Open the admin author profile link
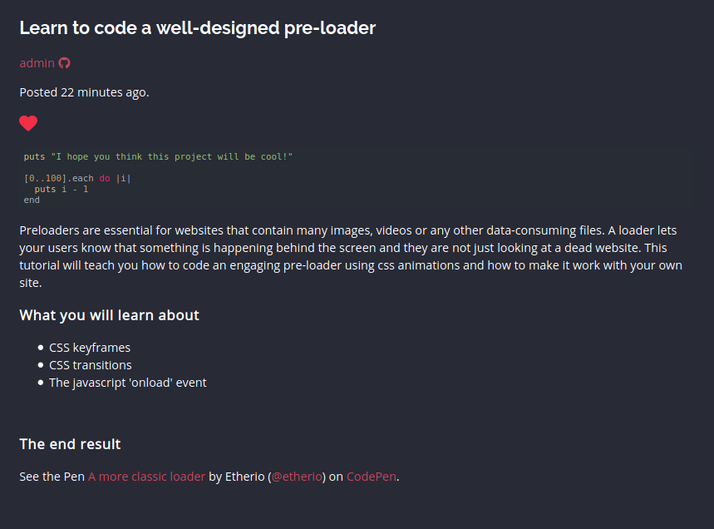The height and width of the screenshot is (529, 714). point(37,63)
